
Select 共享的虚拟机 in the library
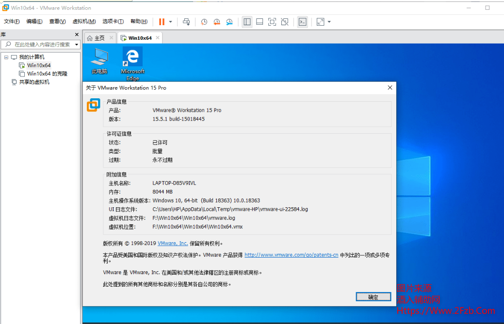point(34,82)
